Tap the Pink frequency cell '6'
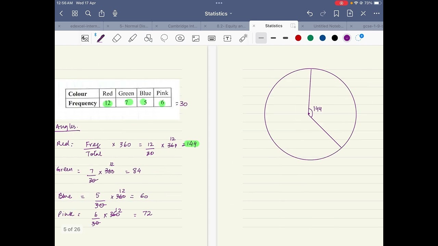438x246 pixels. tap(162, 102)
